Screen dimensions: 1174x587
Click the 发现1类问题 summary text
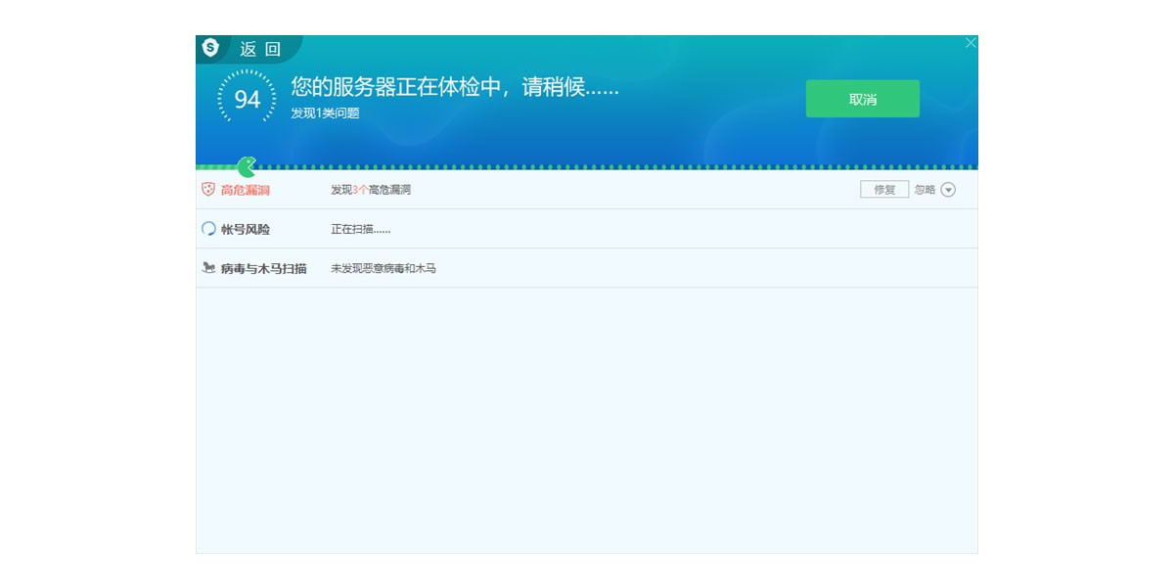325,113
